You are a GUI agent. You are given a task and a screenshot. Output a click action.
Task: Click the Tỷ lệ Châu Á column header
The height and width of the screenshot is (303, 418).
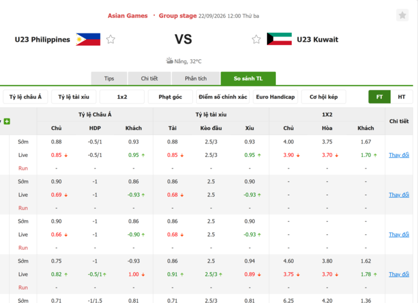[x=95, y=115]
